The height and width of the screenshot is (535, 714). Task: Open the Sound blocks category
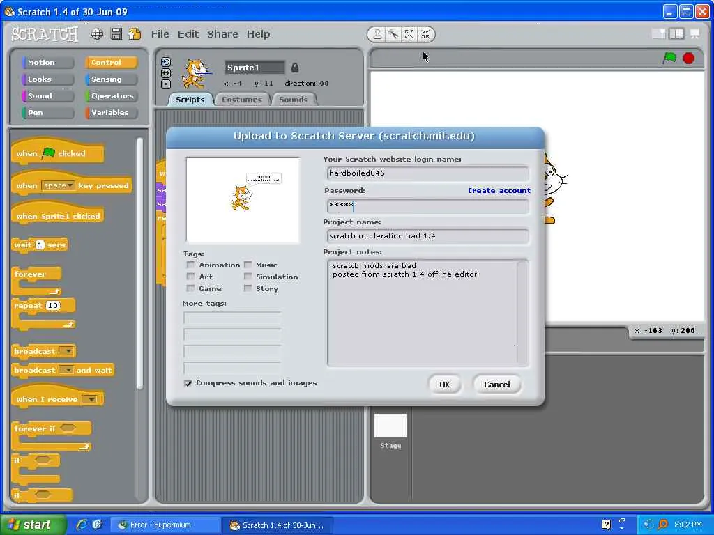point(47,96)
